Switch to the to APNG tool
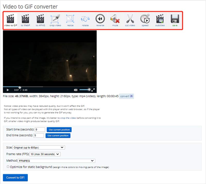 click(40, 20)
